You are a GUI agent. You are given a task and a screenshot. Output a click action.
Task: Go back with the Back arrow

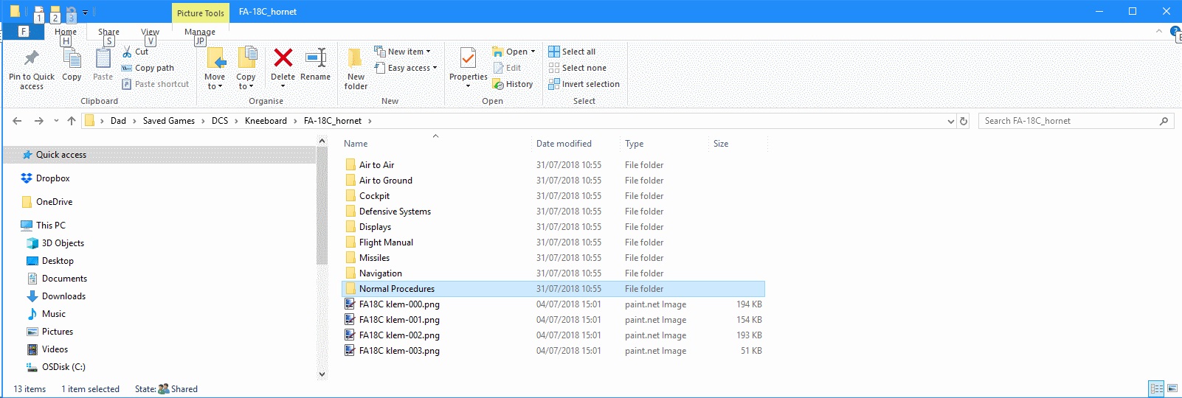pos(17,121)
